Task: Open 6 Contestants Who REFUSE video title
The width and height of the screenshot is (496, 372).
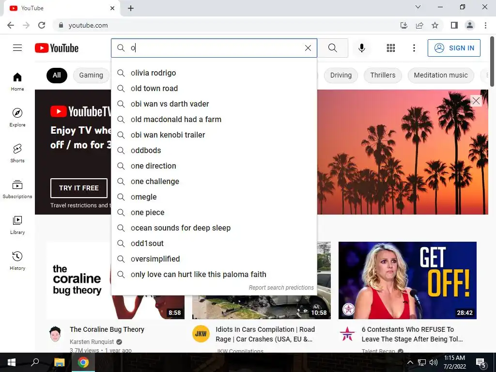Action: [x=412, y=334]
